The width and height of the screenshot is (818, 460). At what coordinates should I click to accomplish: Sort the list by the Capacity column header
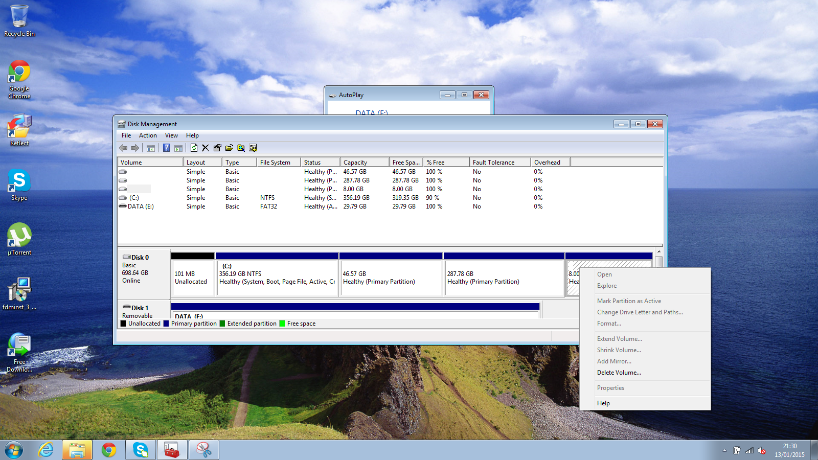click(364, 163)
